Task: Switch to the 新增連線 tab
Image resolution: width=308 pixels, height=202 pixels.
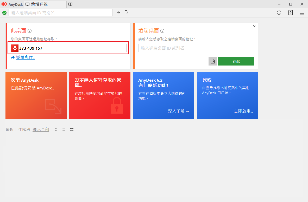Action: [45, 4]
